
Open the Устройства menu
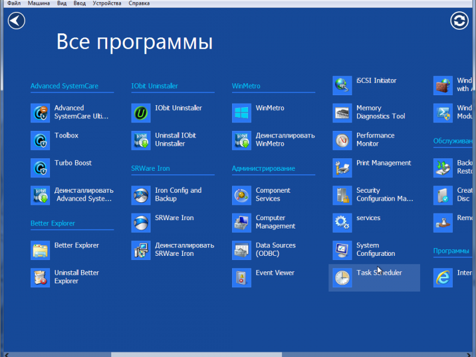pos(107,4)
